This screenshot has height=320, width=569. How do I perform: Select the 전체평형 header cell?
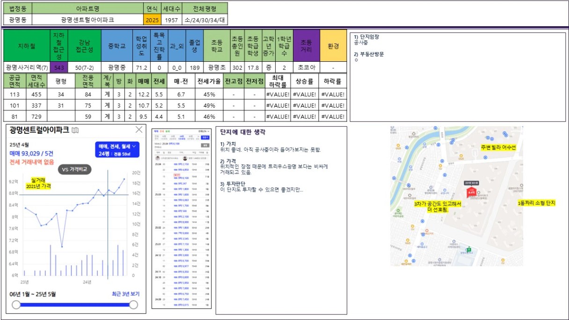(204, 8)
